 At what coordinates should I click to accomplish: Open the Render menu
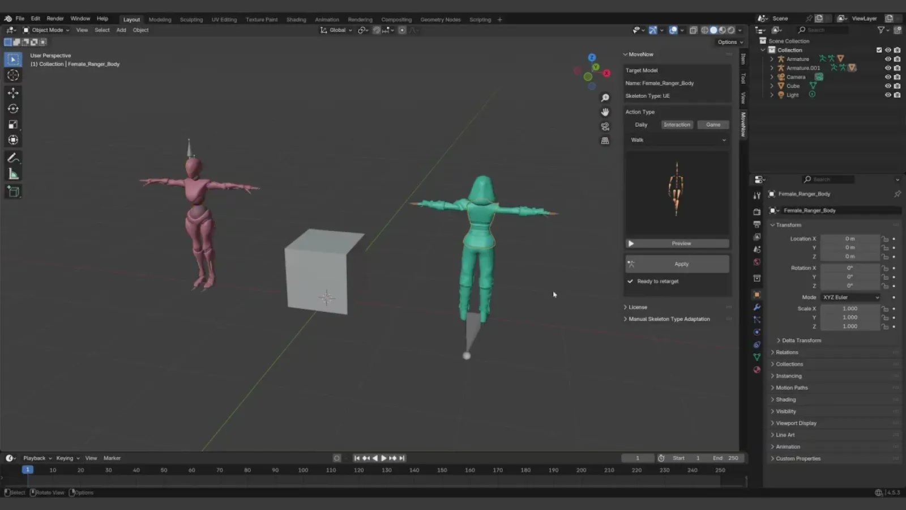pos(55,19)
